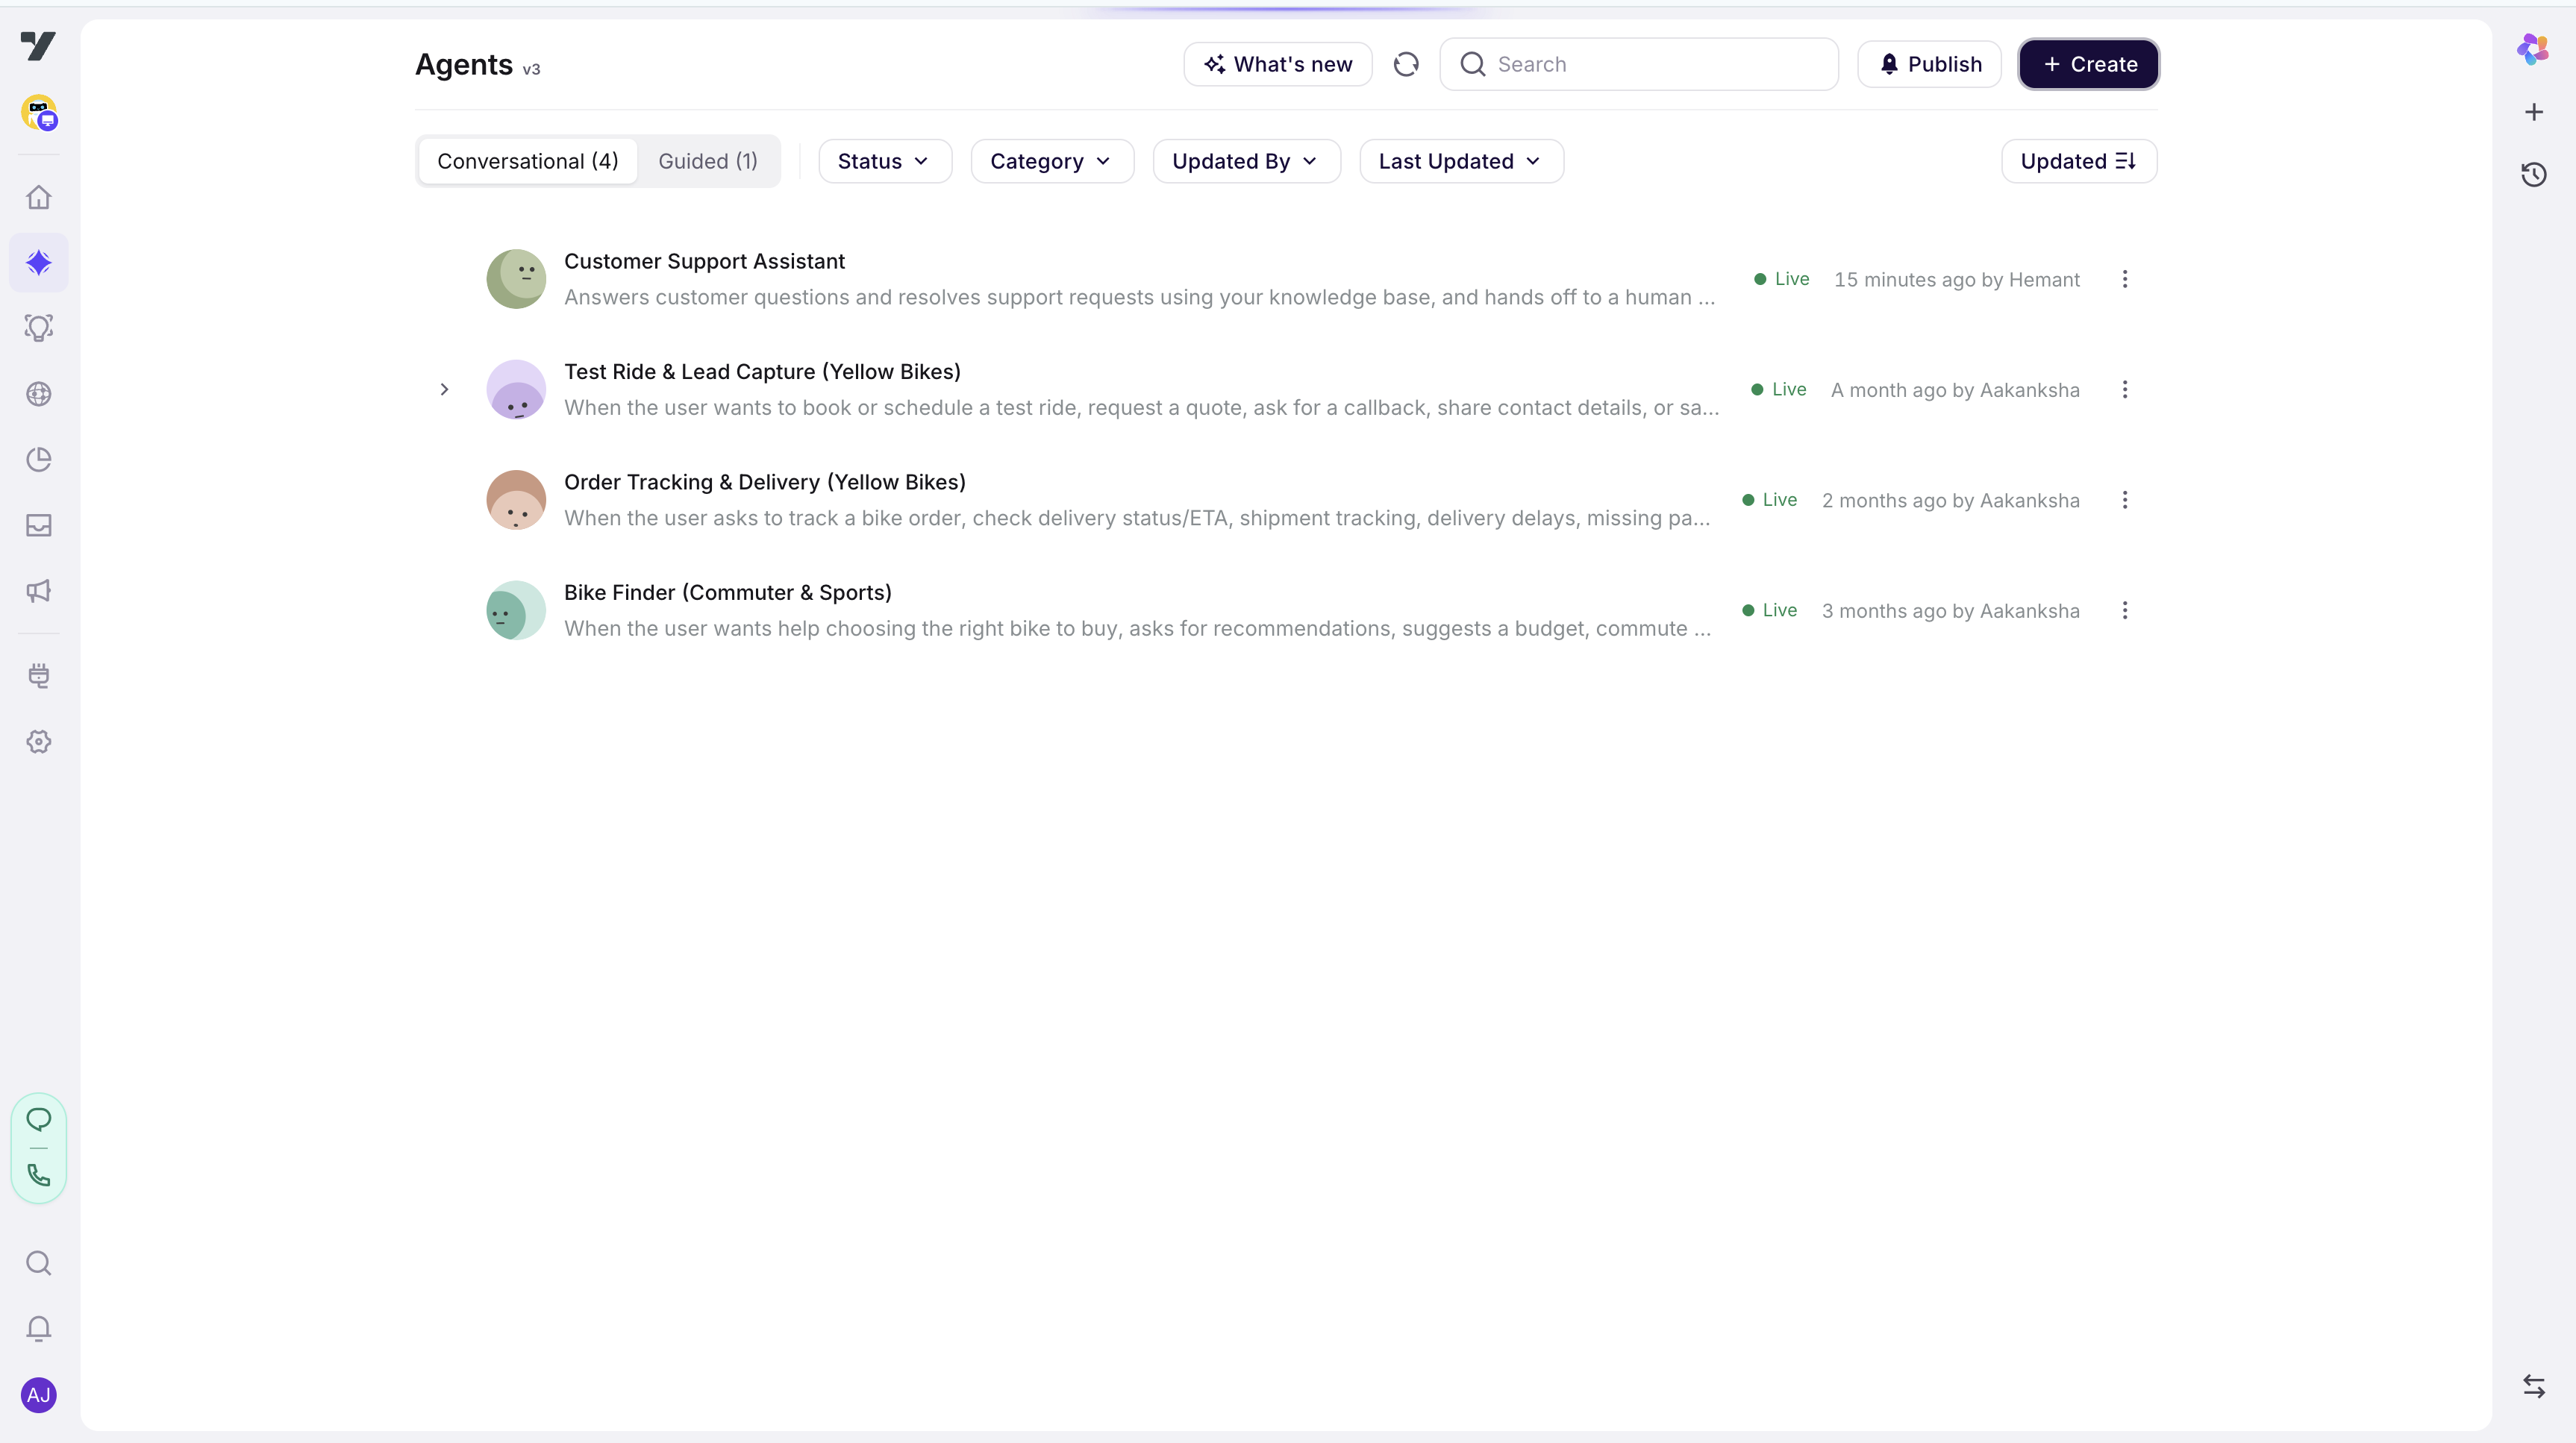Open more options for Order Tracking & Delivery

[x=2125, y=500]
